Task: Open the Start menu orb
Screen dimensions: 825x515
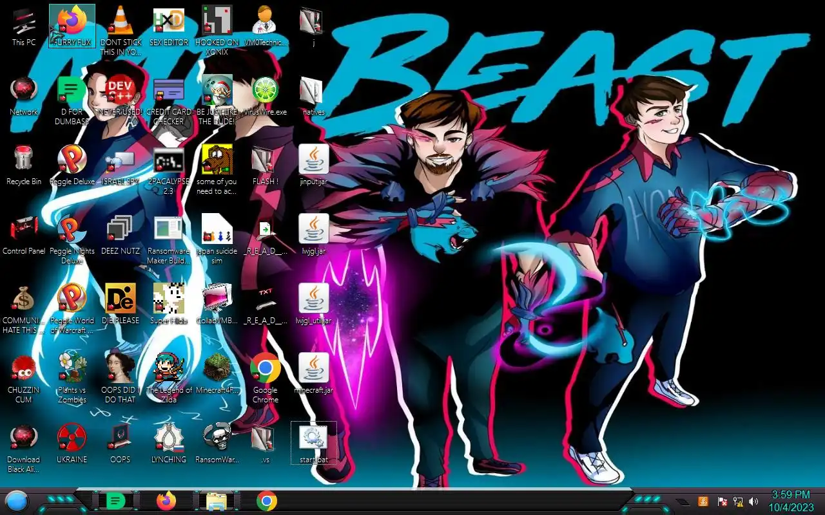Action: pos(17,501)
